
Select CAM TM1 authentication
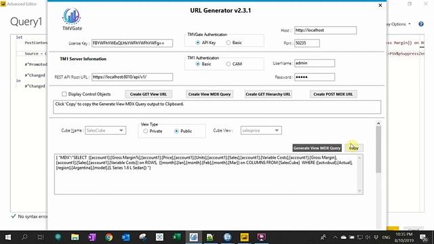coord(228,64)
